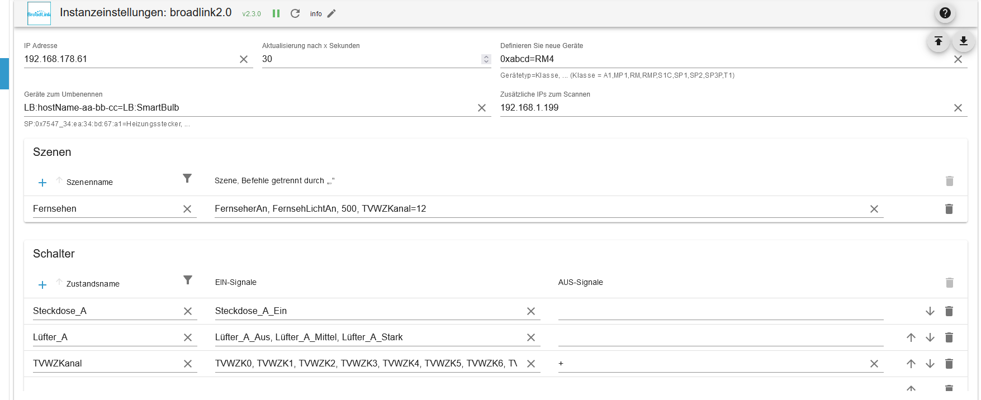Add a new switch with plus icon
Screen dimensions: 981x400
click(x=42, y=285)
